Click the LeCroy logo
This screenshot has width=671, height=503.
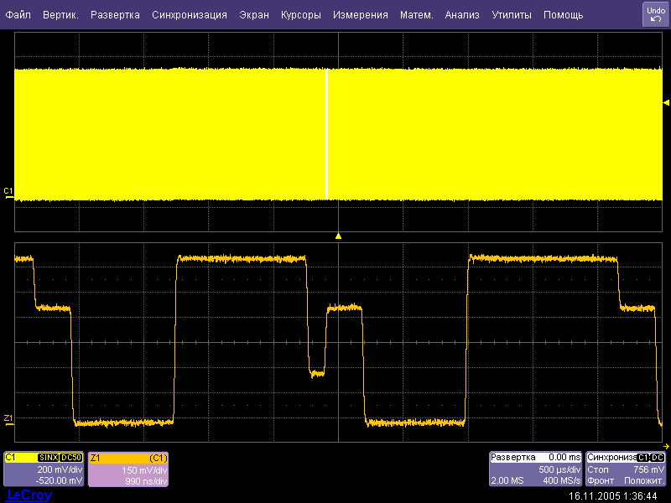coord(29,495)
